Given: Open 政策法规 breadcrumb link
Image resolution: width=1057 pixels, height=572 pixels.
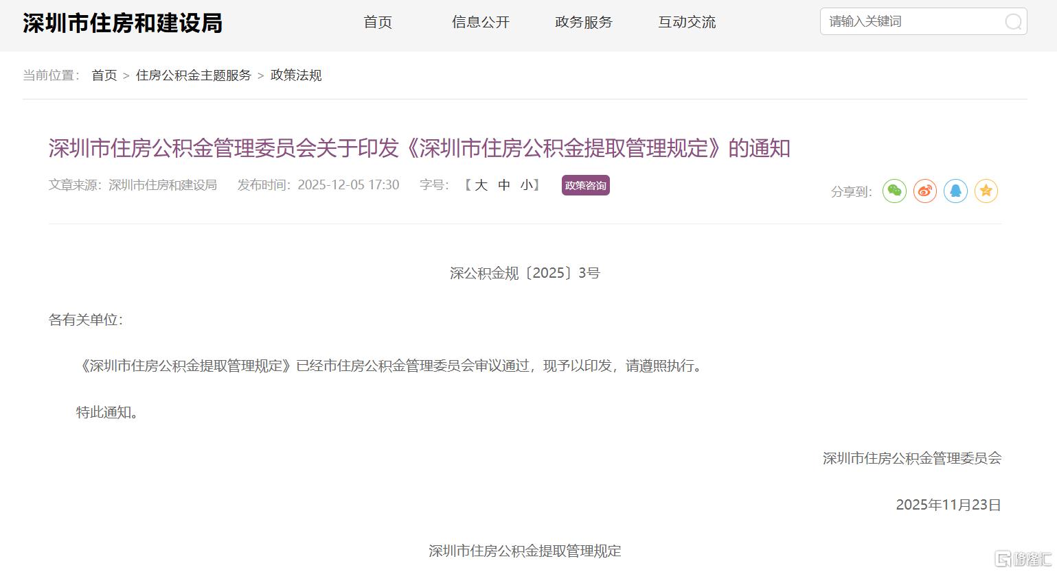Looking at the screenshot, I should click(296, 75).
